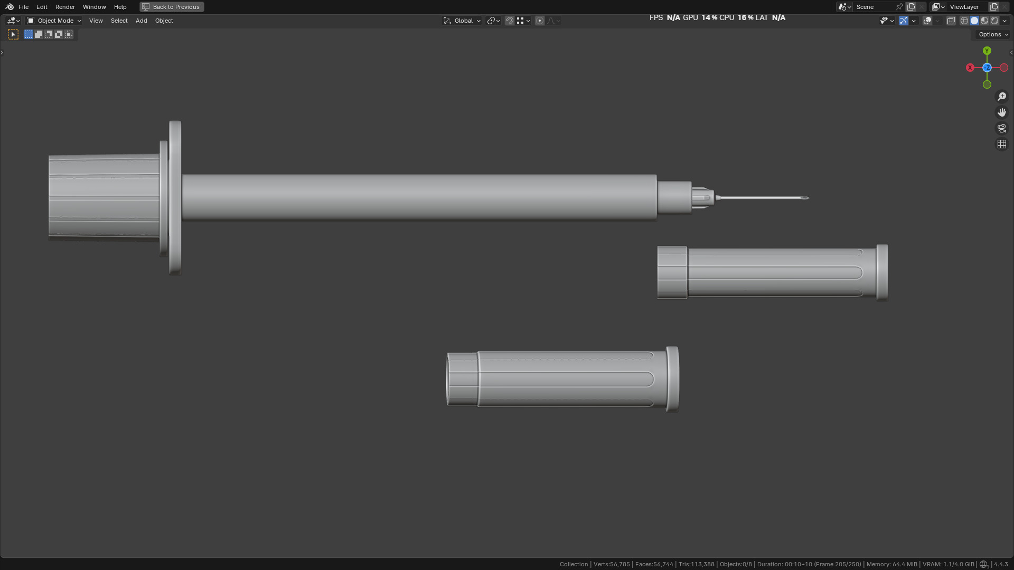Click the zoom view magnifier icon
1014x570 pixels.
[x=1002, y=97]
